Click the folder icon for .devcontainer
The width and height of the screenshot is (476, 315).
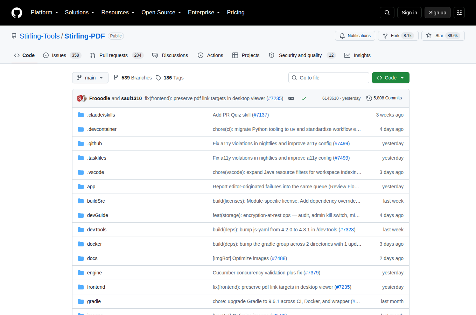pos(81,129)
